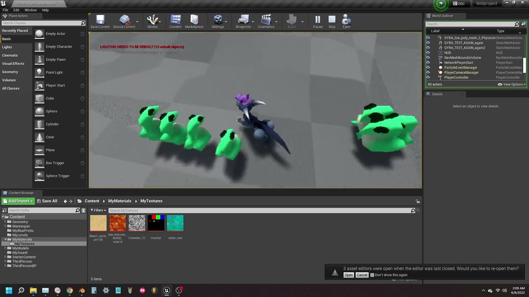This screenshot has width=529, height=297.
Task: Select Empty Character in the Basic list
Action: pos(60,47)
